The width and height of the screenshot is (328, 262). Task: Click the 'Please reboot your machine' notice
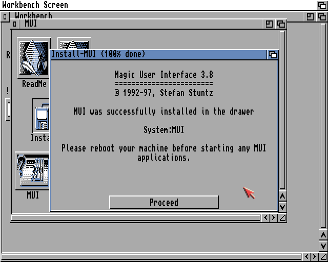tap(164, 152)
